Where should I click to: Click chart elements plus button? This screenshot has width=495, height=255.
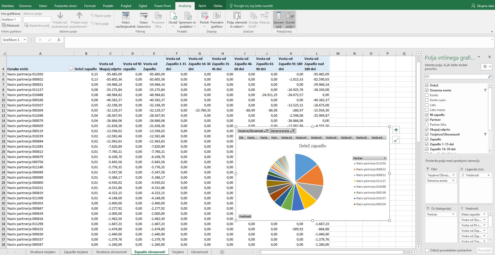click(396, 130)
